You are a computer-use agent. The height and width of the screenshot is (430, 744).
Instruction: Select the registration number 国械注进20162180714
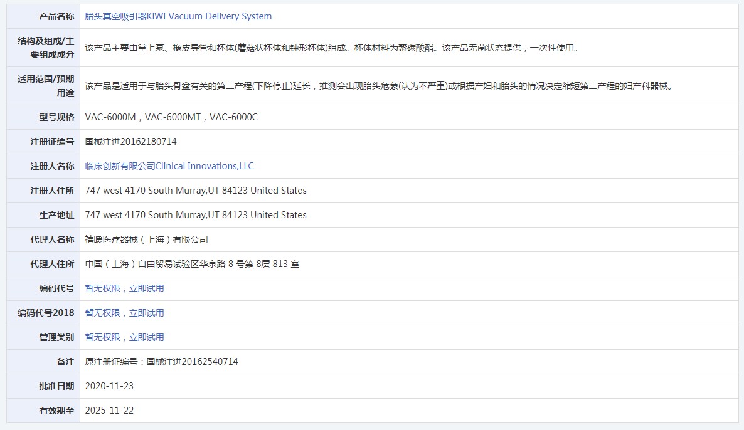tap(131, 141)
